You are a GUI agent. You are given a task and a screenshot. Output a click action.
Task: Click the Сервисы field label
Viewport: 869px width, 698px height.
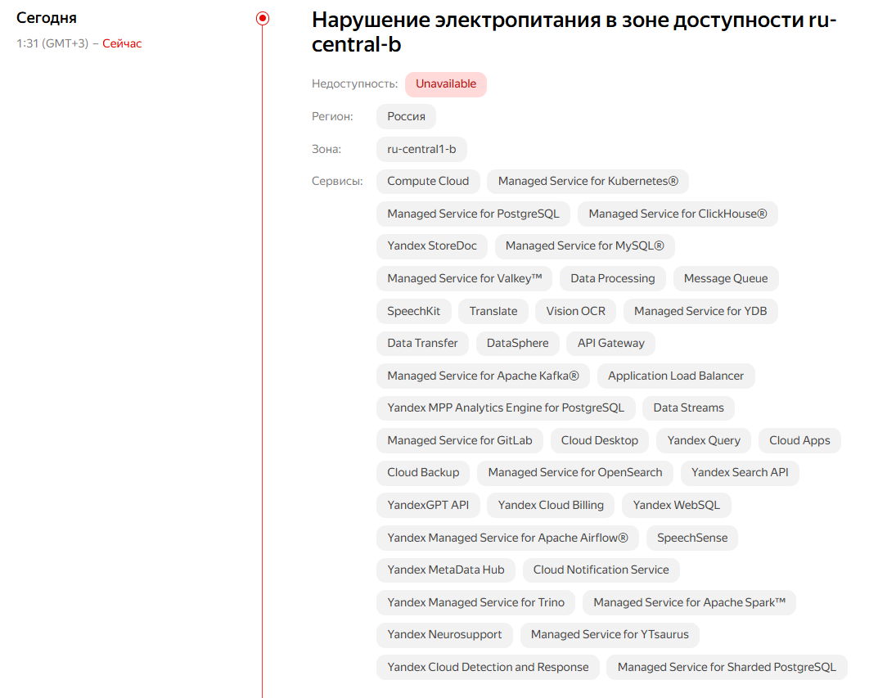point(337,182)
